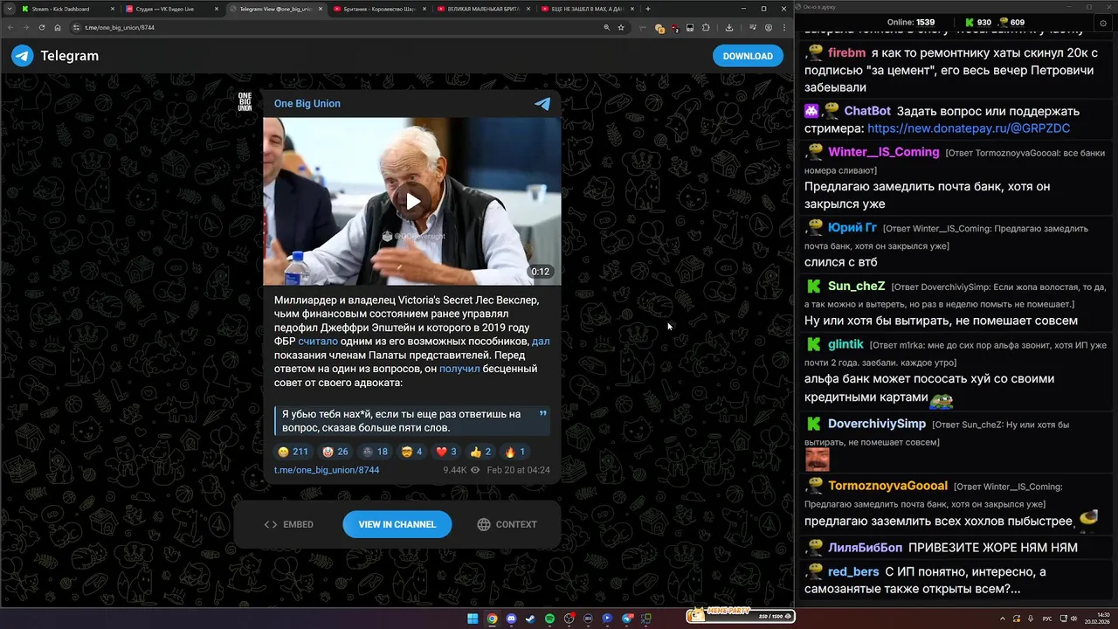Click username red_bers in chat
1118x629 pixels.
(853, 571)
